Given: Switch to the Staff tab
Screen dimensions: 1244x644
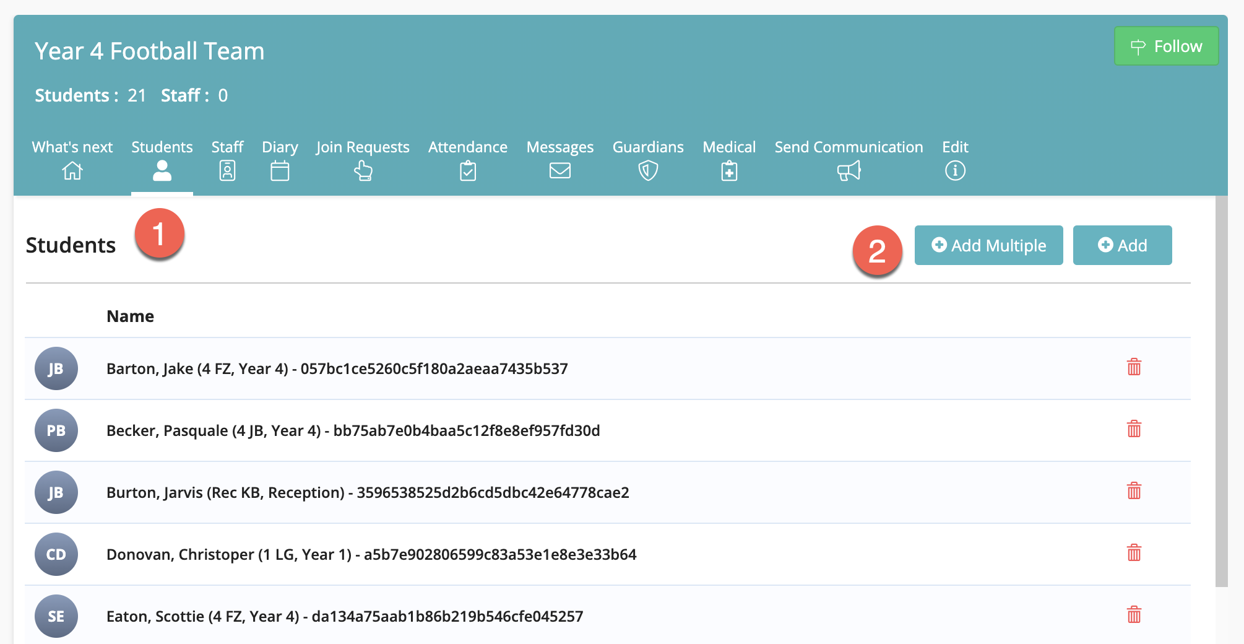Looking at the screenshot, I should coord(227,147).
